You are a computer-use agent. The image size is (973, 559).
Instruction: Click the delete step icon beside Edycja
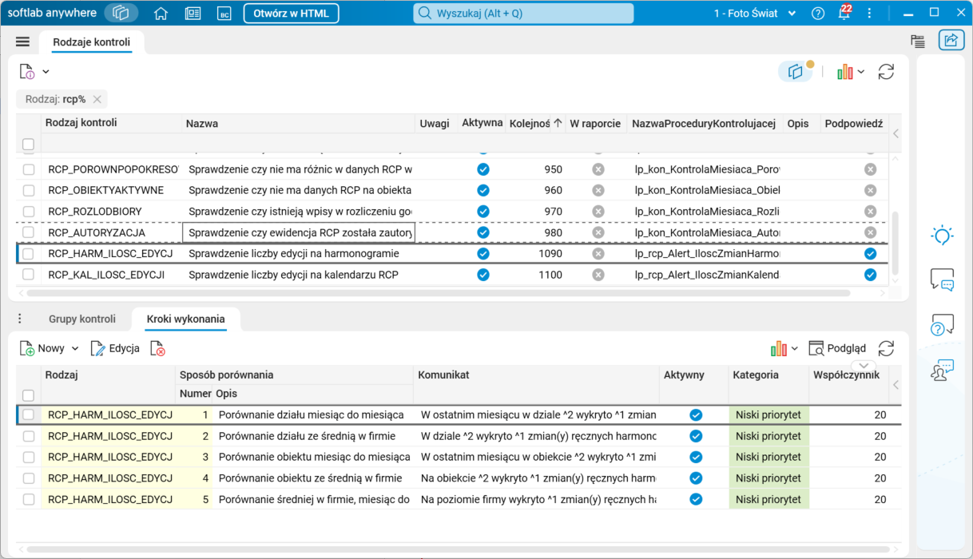tap(158, 349)
